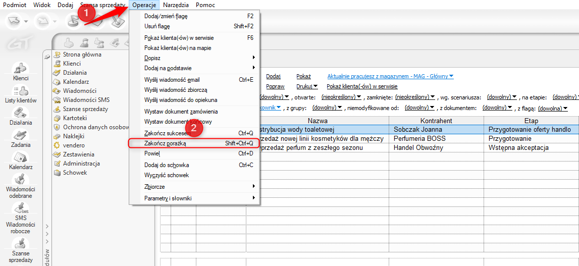Click the Wiadomości SMS icon in tree
Image resolution: width=579 pixels, height=266 pixels.
57,100
